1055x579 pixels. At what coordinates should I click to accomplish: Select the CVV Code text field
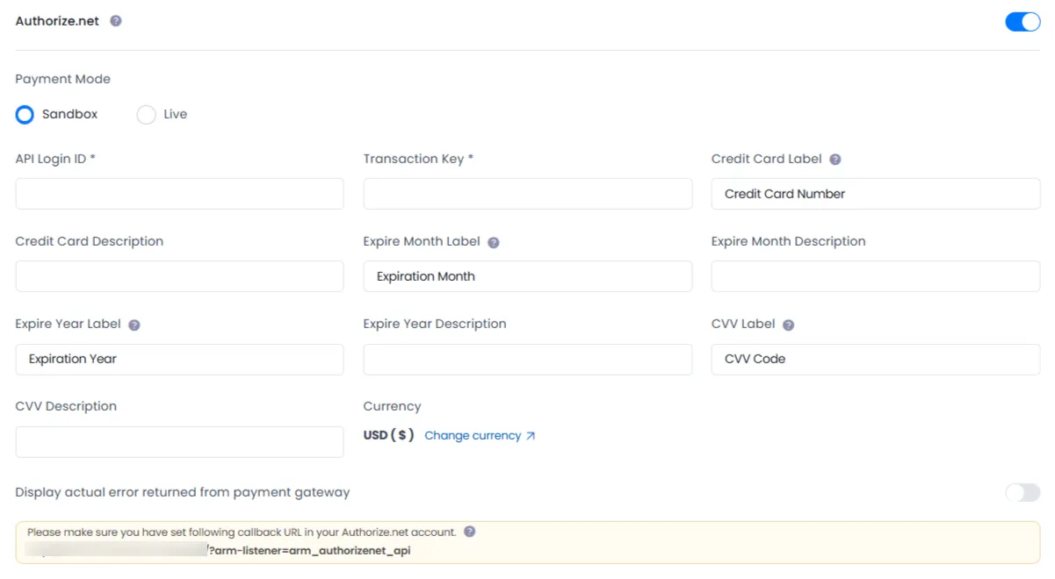(875, 359)
